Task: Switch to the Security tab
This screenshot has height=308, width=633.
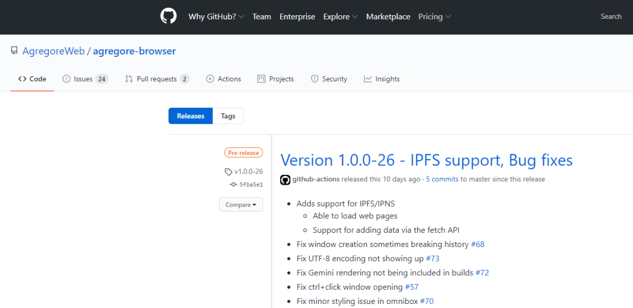Action: pos(329,79)
